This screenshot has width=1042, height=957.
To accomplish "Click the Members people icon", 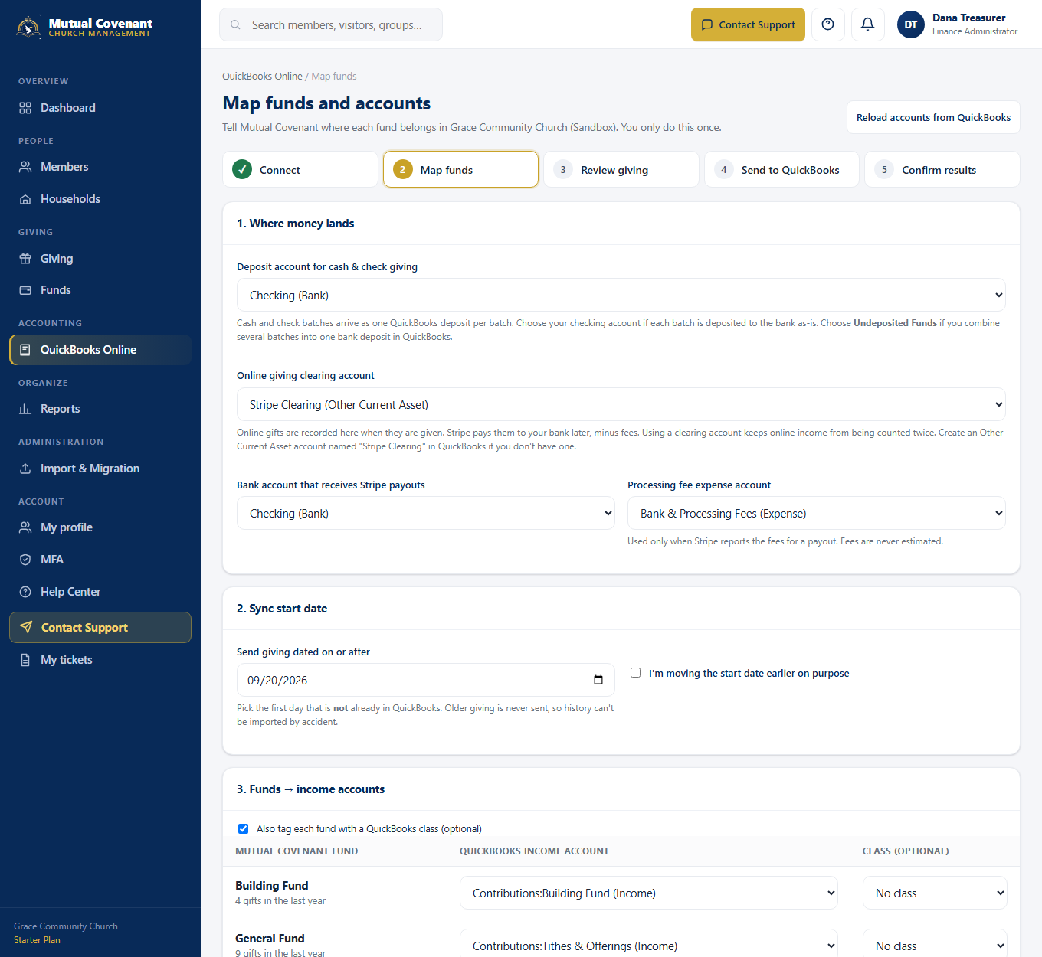I will pos(25,167).
